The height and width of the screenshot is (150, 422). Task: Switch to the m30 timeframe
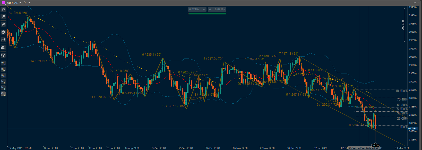tap(3, 76)
